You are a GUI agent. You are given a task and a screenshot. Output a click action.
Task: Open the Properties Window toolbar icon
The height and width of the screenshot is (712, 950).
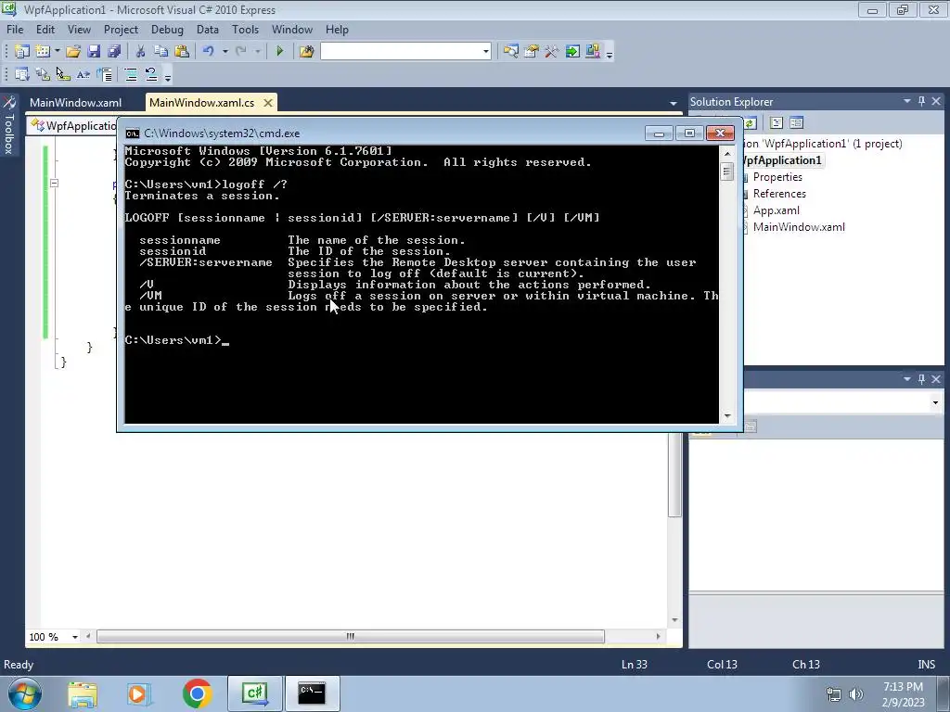point(532,52)
